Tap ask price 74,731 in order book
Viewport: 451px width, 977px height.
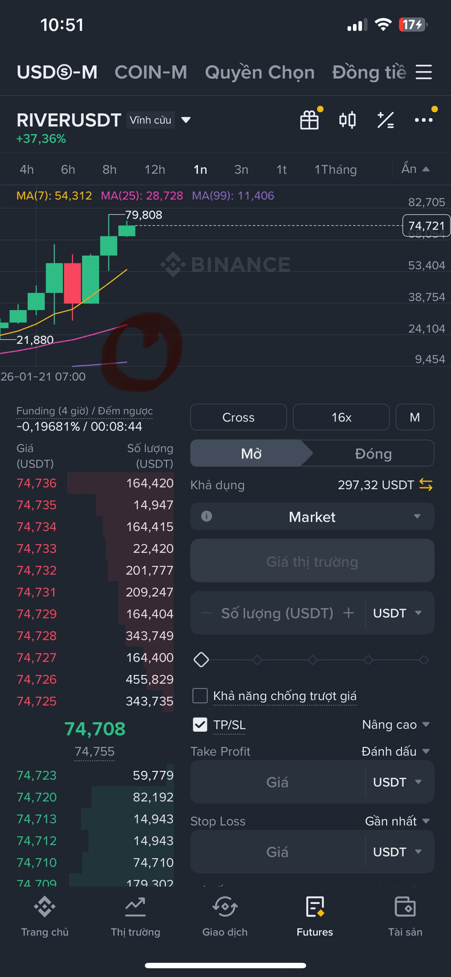36,592
